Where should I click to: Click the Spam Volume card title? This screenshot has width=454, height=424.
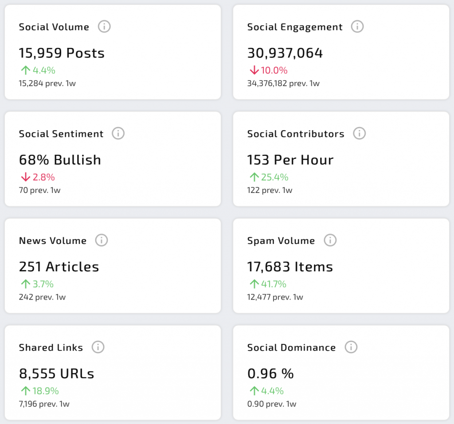(x=281, y=241)
